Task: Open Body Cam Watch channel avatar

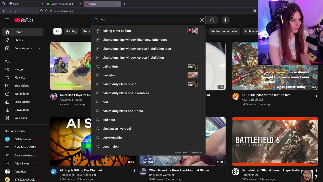Action: pos(143,172)
